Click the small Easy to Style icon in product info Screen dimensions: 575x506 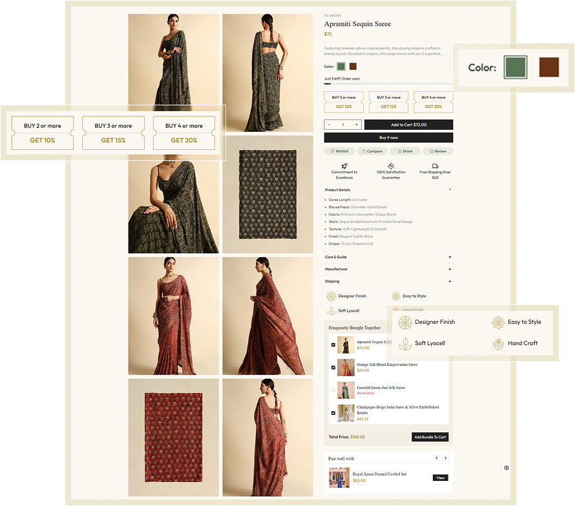[x=395, y=296]
